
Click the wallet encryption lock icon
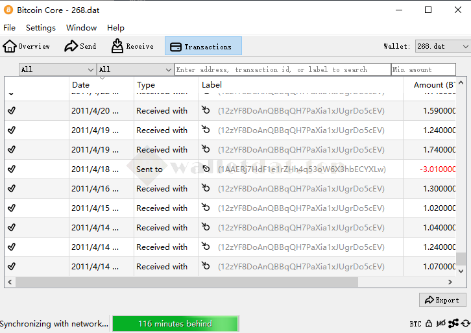pos(429,323)
